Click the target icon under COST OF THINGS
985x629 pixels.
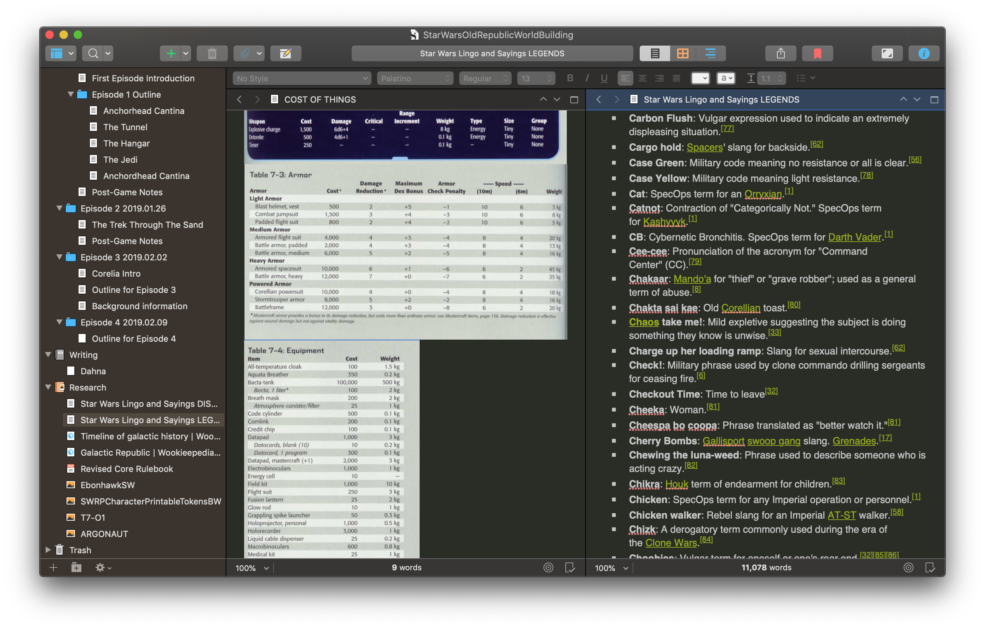pos(548,567)
